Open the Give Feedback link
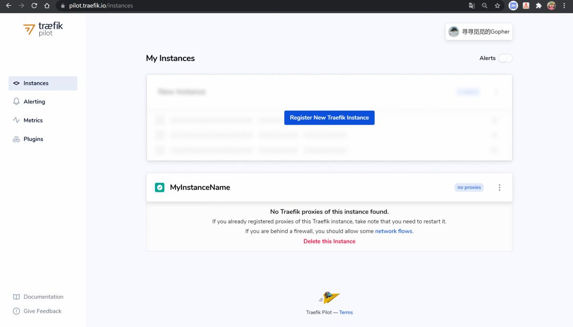This screenshot has height=327, width=573. pyautogui.click(x=42, y=311)
